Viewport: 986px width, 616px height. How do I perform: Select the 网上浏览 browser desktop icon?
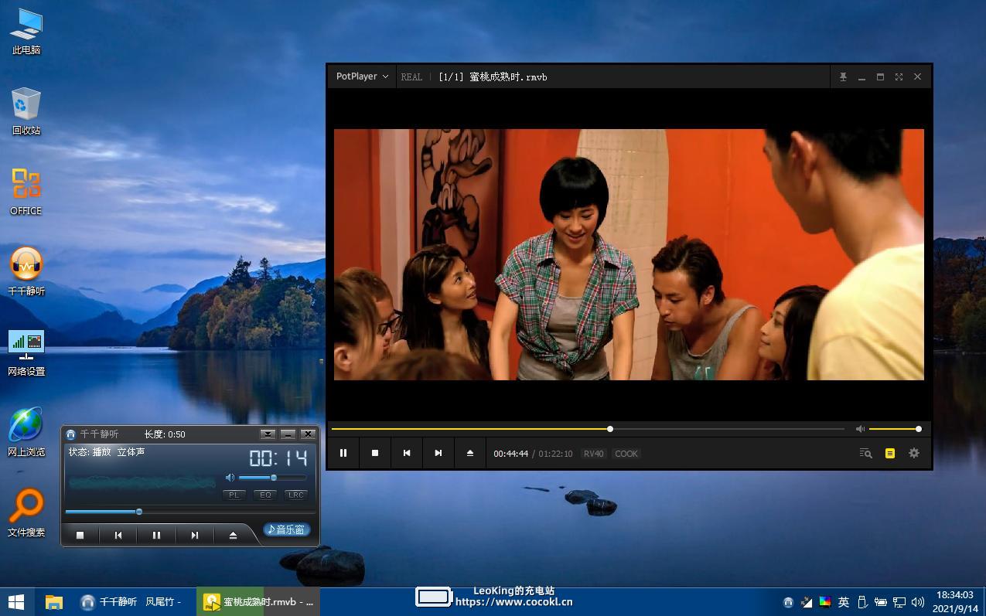point(26,434)
